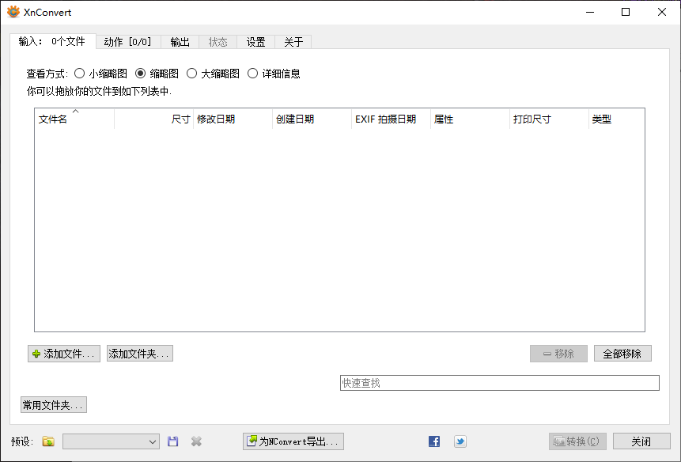Click the 全部移除 button
The height and width of the screenshot is (462, 681).
(622, 353)
